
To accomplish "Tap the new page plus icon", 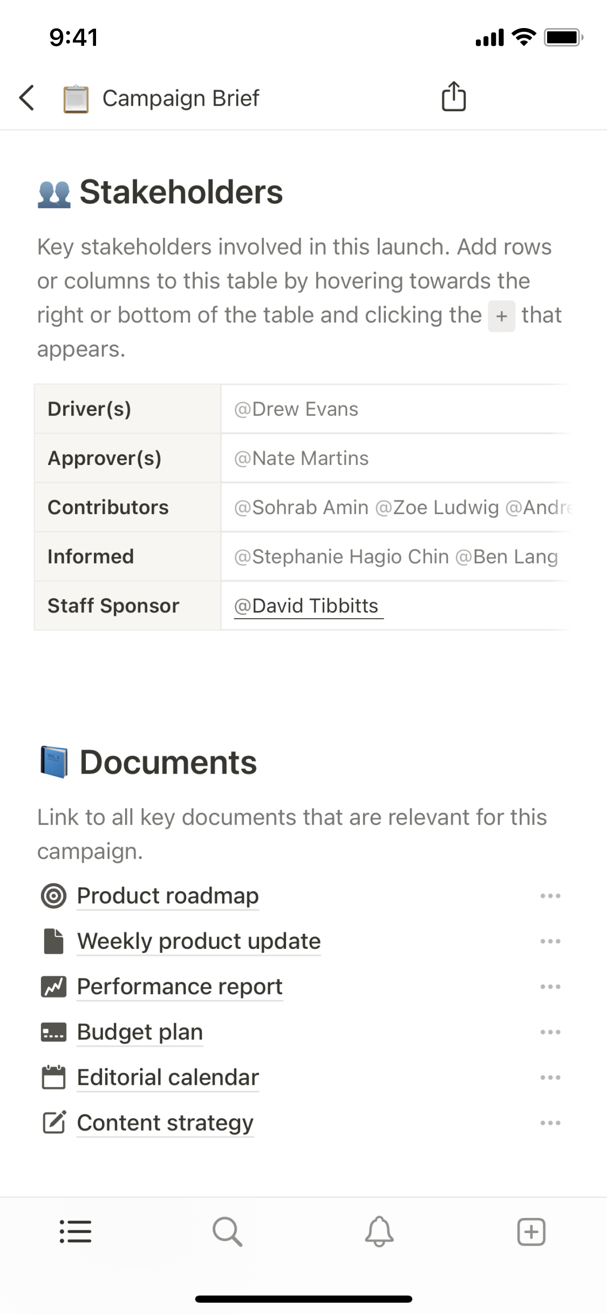I will point(531,1231).
